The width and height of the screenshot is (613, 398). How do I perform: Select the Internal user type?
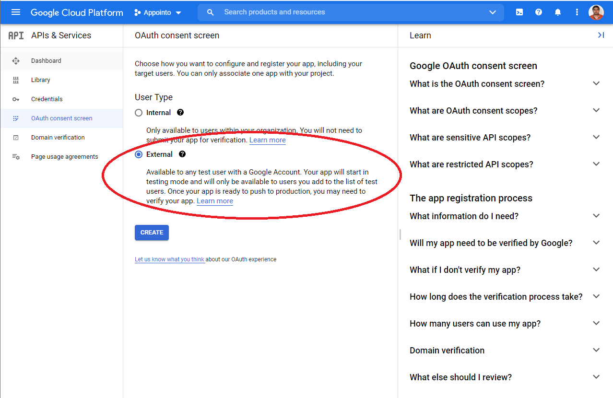click(139, 113)
